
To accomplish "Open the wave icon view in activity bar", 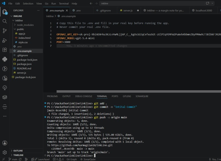I will (5, 106).
